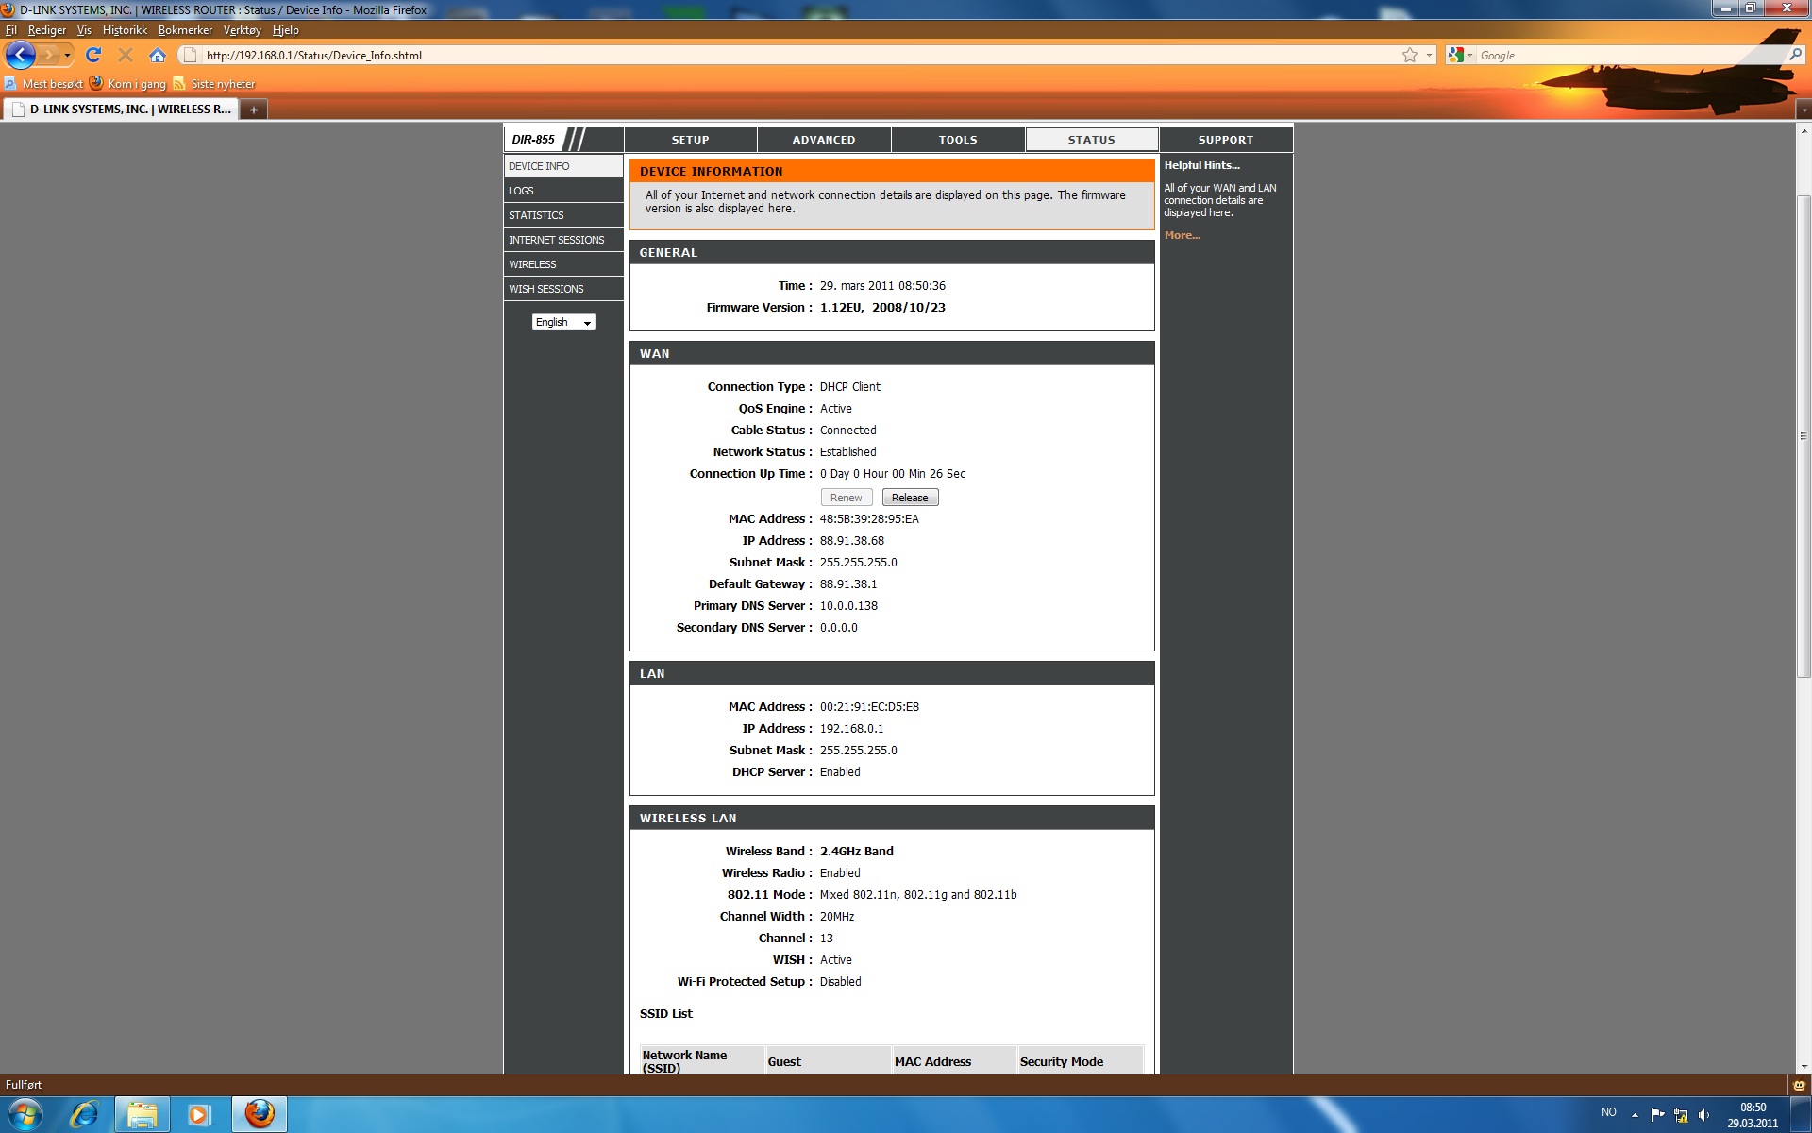Click the More... helpful hints link
The image size is (1812, 1133).
point(1182,235)
